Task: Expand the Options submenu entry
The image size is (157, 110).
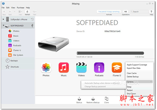Action: point(139,82)
